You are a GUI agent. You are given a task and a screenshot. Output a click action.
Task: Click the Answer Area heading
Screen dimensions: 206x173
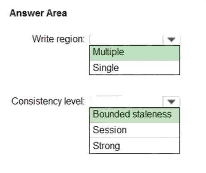click(38, 13)
